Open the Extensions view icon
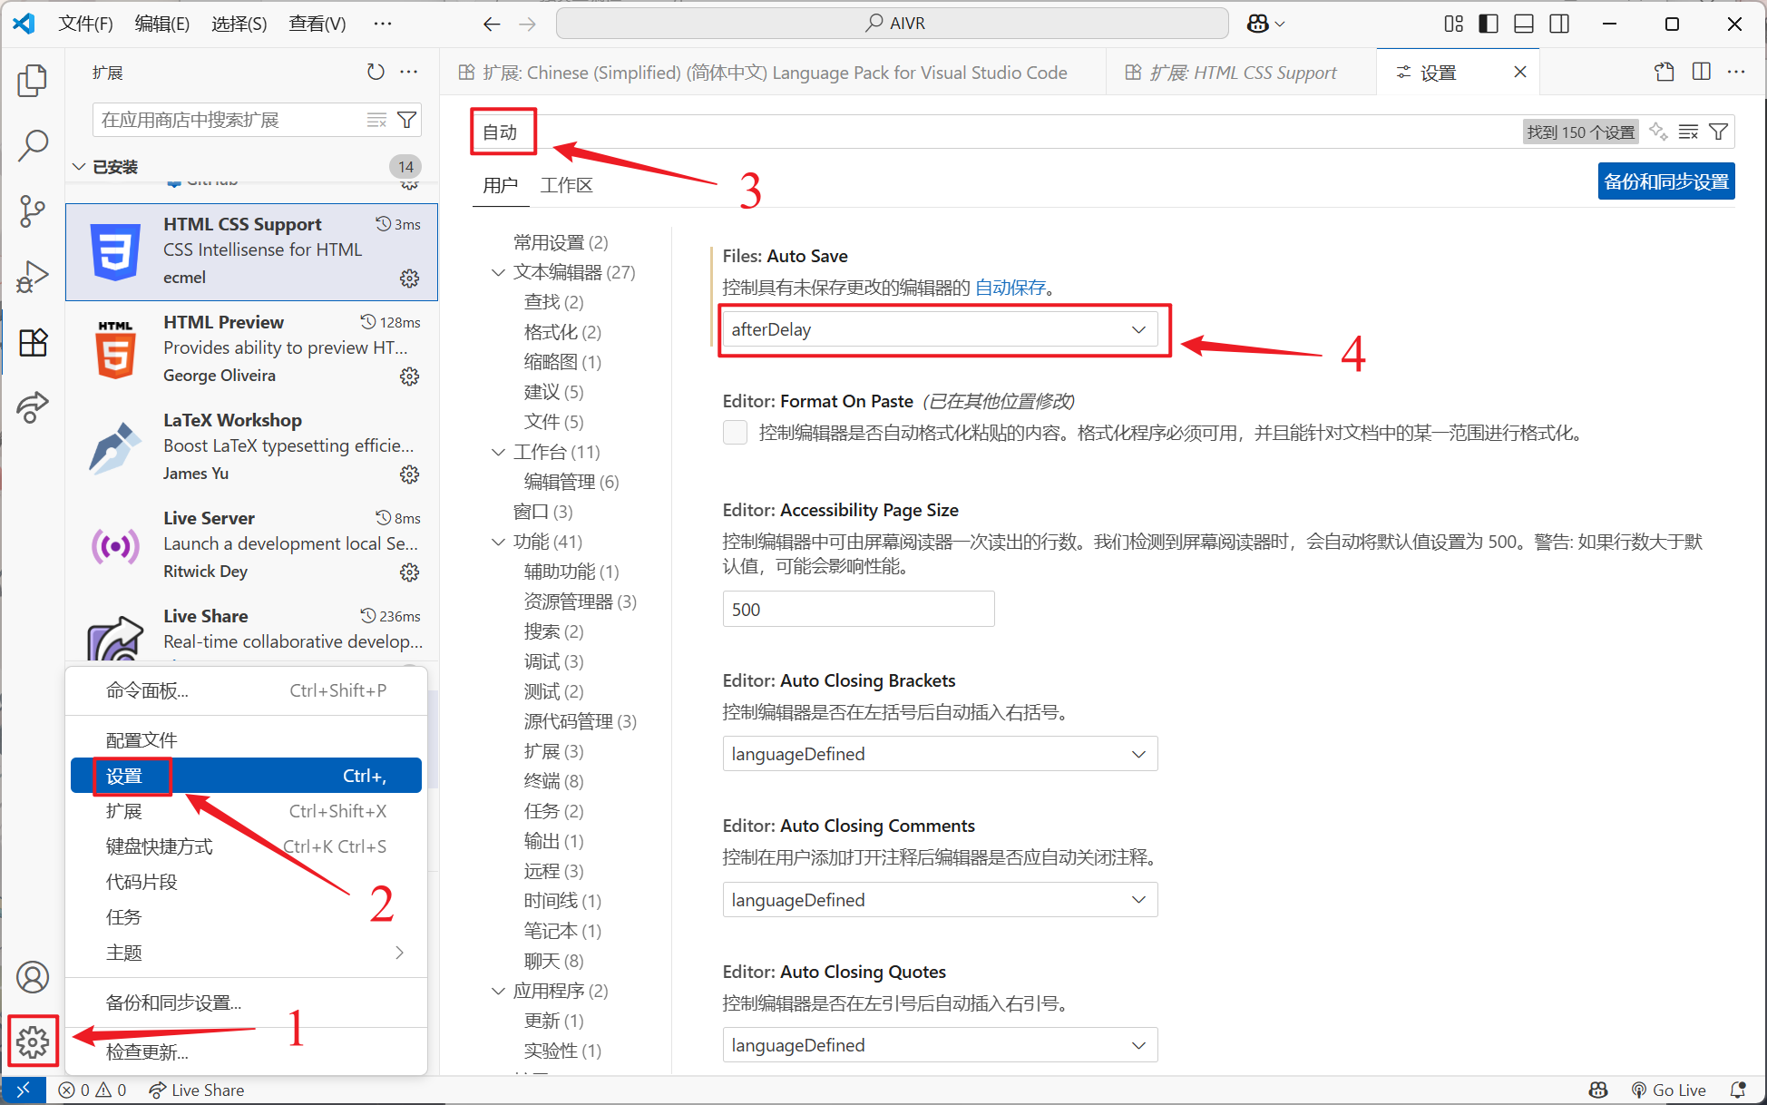 pos(33,342)
